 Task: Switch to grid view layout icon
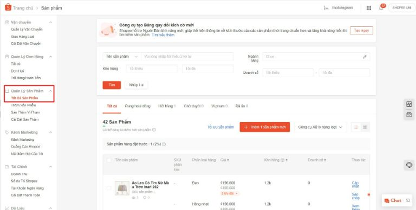point(365,127)
